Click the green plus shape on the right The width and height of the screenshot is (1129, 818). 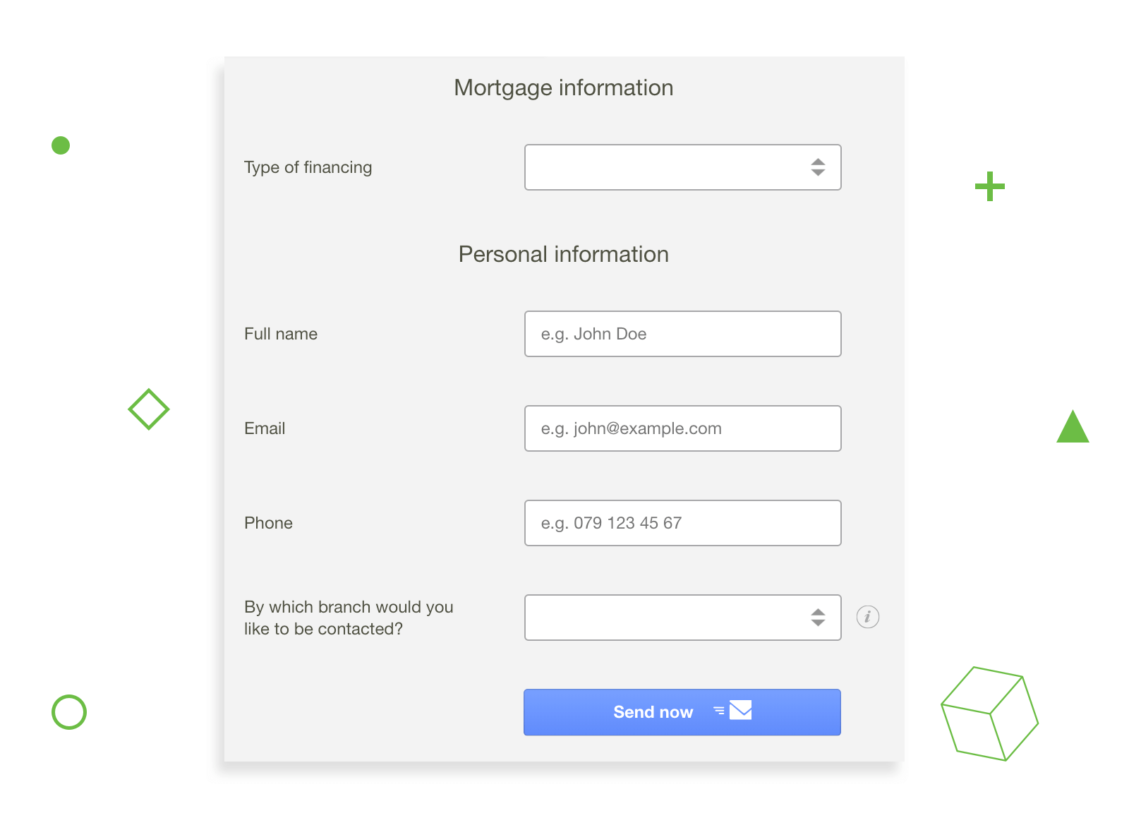tap(989, 186)
